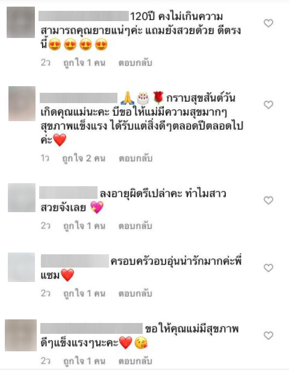The height and width of the screenshot is (370, 289).
Task: Reply to the last health wish comment
Action: pos(135,361)
